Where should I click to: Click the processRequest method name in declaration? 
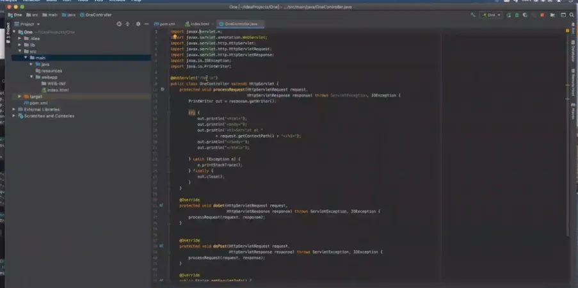(x=229, y=90)
